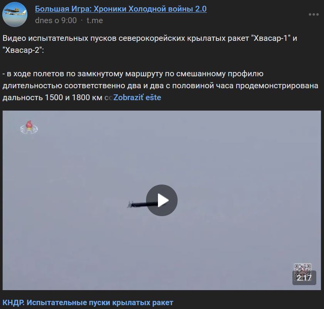The height and width of the screenshot is (309, 324).
Task: Open video title КНДР. Испытательные пуски крылатых ракет
Action: pos(88,302)
